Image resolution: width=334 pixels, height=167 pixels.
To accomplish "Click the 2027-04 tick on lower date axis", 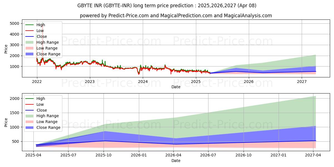I will (x=314, y=155).
